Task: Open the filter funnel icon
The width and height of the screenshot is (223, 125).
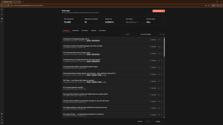Action: click(161, 34)
